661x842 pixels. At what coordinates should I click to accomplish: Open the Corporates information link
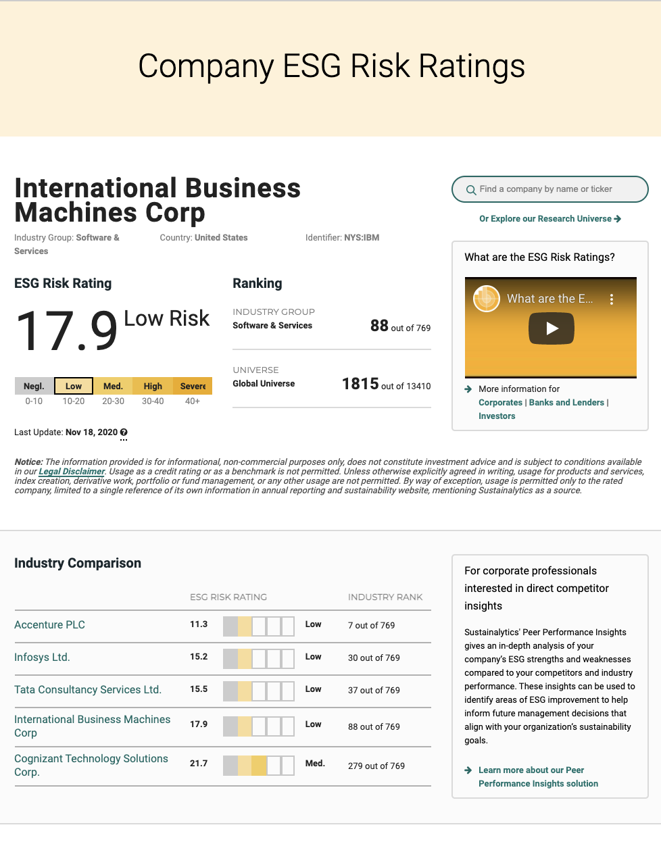pos(500,403)
